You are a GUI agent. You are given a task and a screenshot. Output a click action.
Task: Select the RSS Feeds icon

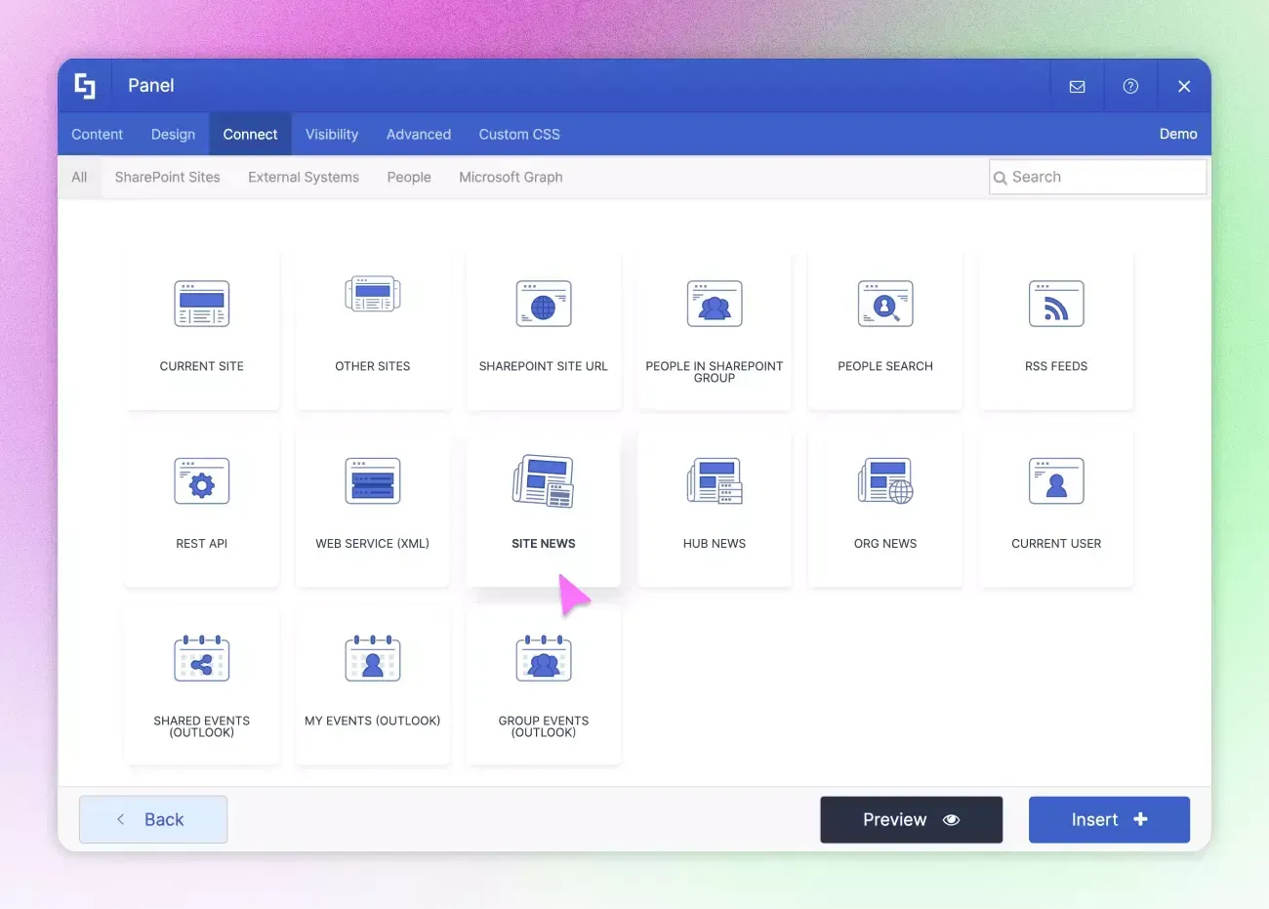pyautogui.click(x=1056, y=304)
